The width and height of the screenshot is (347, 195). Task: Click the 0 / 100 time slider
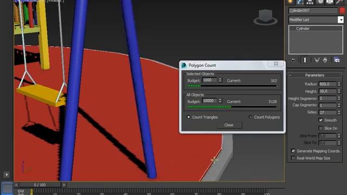pyautogui.click(x=40, y=185)
